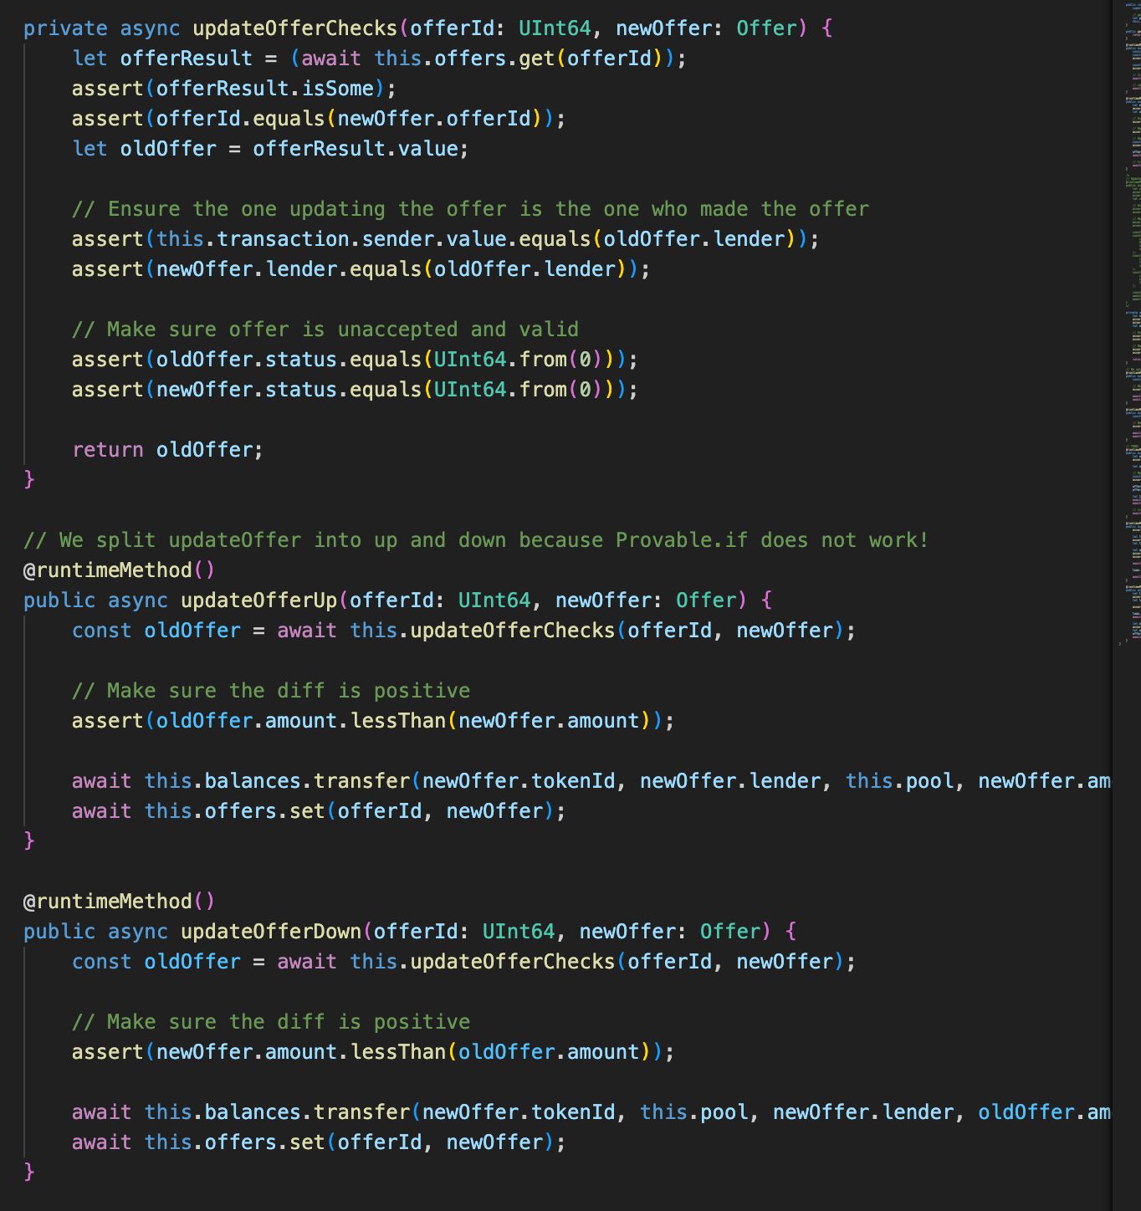
Task: Click 'lessThan' in the updateOfferUp assertion
Action: tap(398, 721)
